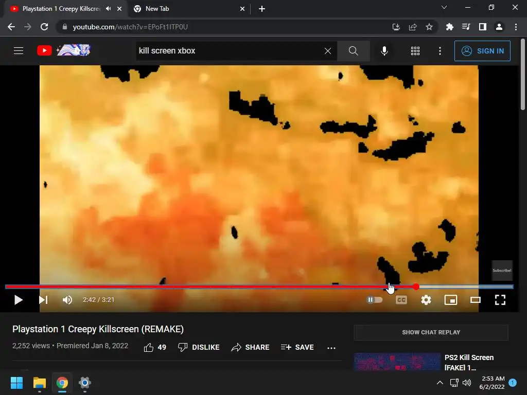Click the search magnifier button
The width and height of the screenshot is (527, 395).
353,51
